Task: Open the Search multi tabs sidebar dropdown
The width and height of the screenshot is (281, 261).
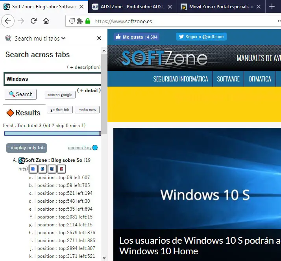Action: click(63, 38)
